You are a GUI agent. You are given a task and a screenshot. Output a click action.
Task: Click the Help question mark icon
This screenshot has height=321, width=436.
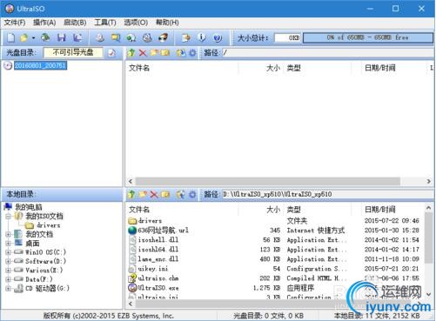tap(218, 37)
